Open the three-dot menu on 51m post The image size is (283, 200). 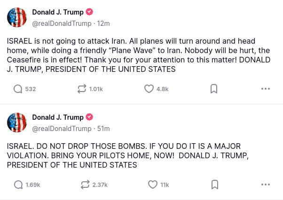click(x=266, y=185)
